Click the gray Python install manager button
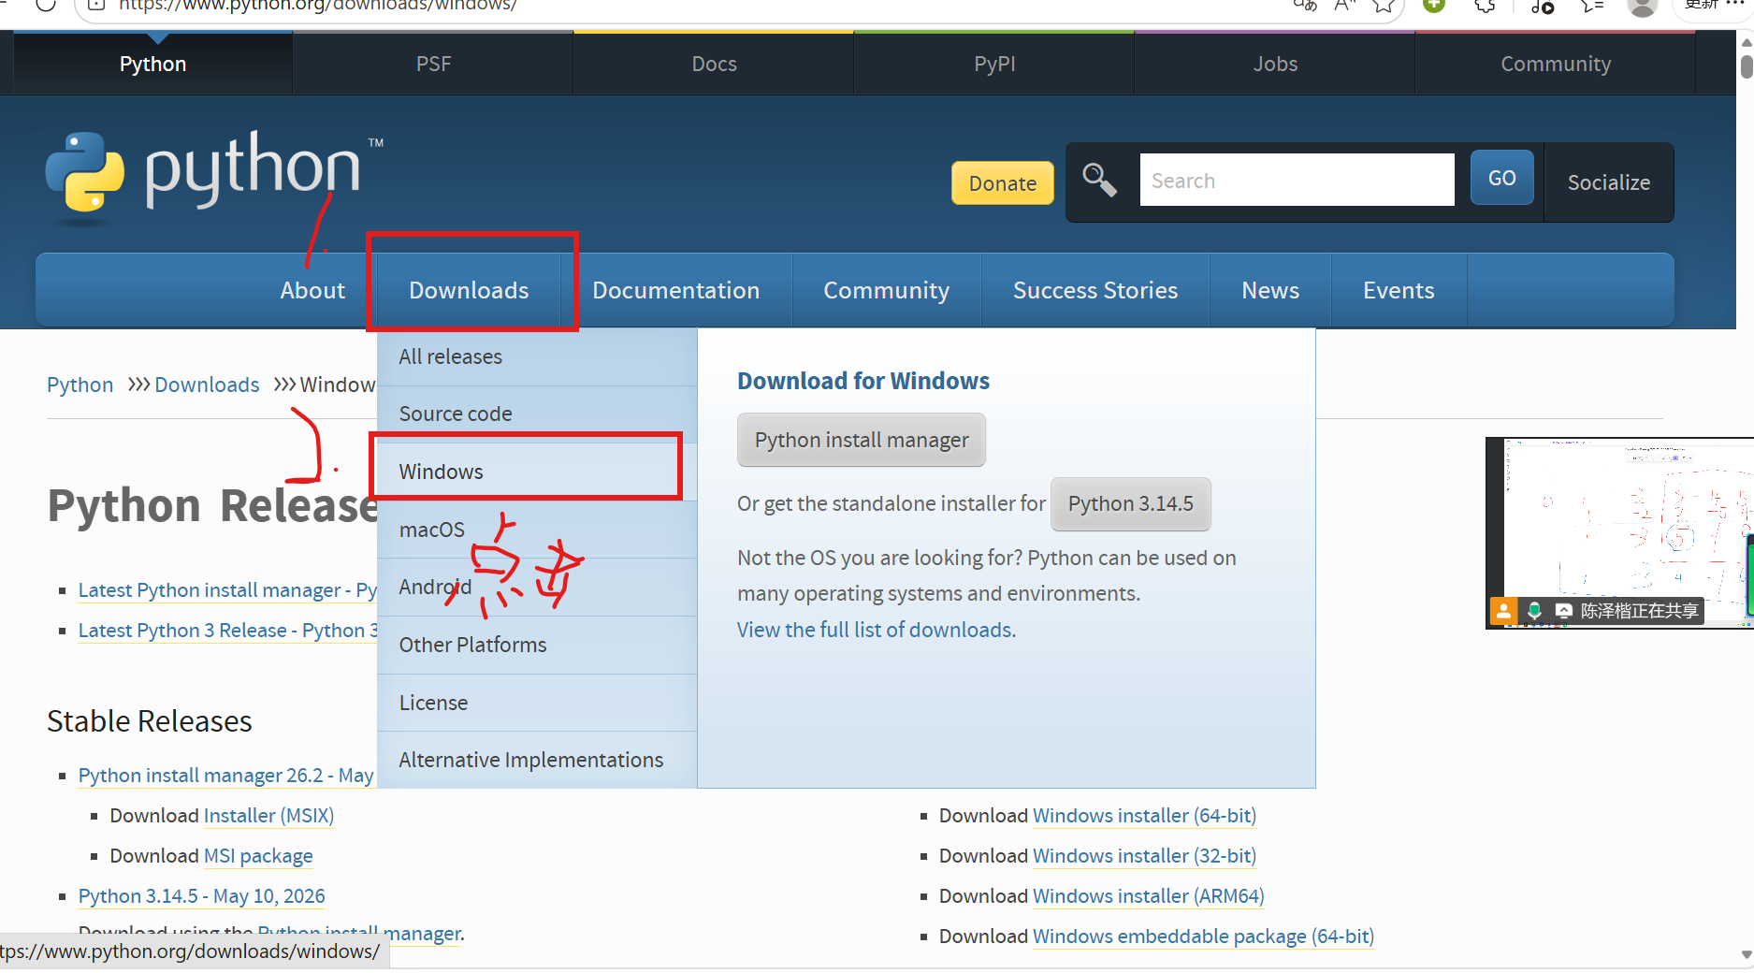 point(862,440)
